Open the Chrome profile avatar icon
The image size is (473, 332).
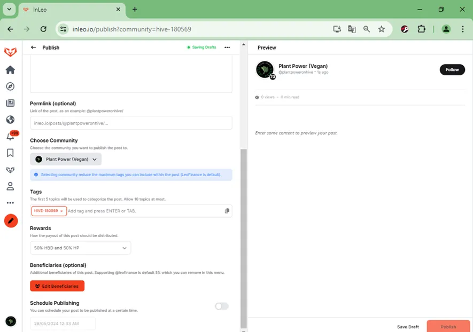(x=446, y=29)
